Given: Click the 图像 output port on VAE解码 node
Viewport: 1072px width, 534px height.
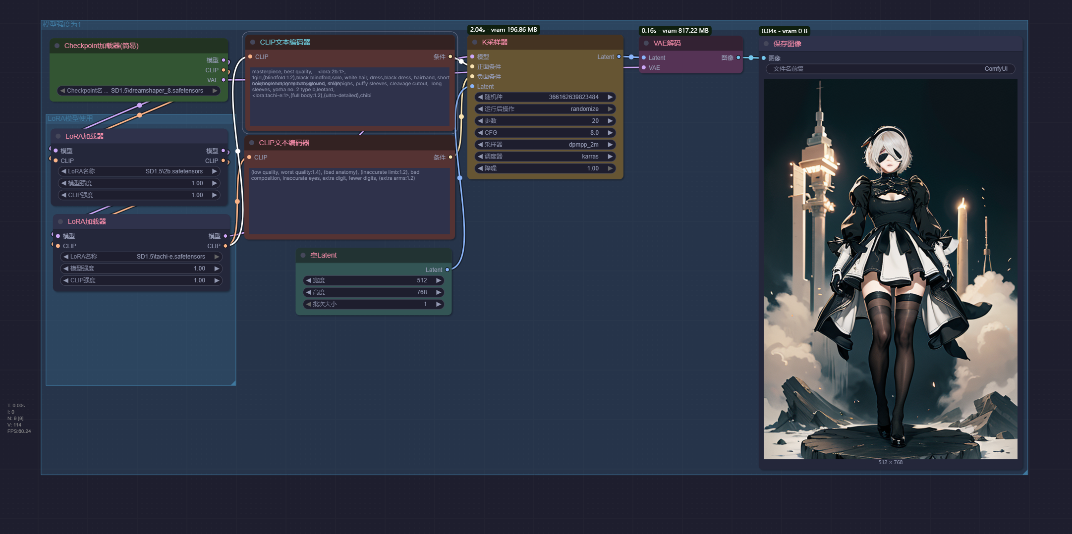Looking at the screenshot, I should tap(738, 58).
